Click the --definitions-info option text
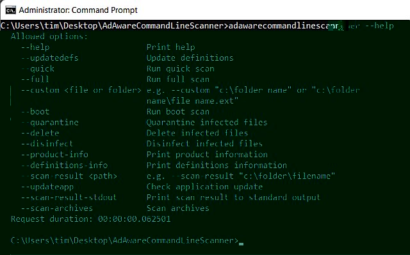 pos(64,166)
